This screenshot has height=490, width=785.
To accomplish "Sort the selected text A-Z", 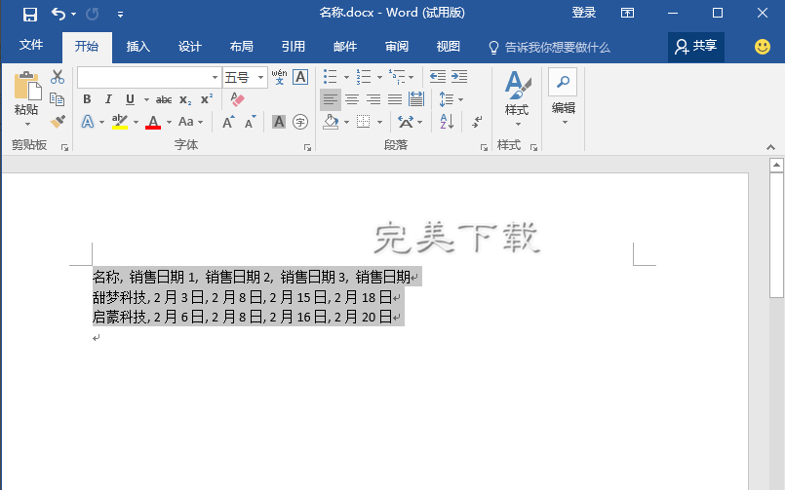I will click(x=447, y=122).
